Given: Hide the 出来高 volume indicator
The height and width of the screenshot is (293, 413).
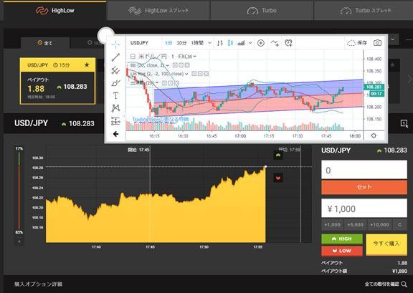Looking at the screenshot, I should pyautogui.click(x=164, y=83).
